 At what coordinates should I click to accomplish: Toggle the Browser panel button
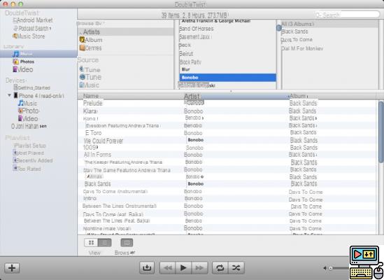(x=127, y=243)
